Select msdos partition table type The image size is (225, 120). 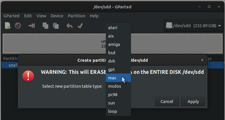(x=118, y=86)
